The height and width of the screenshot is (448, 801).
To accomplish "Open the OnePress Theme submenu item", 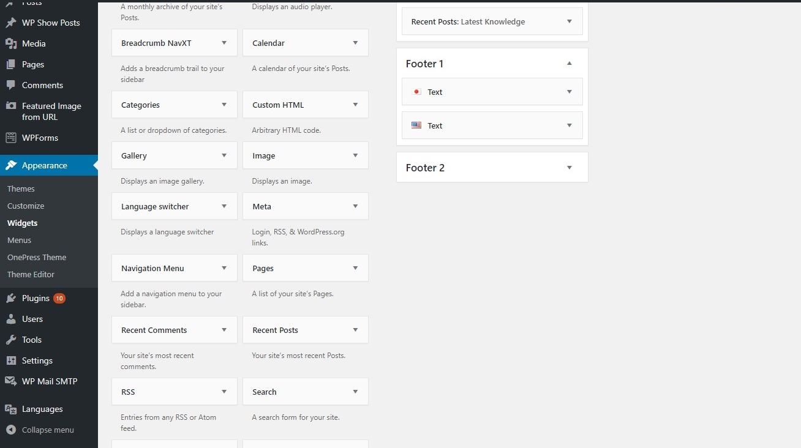I will click(37, 257).
